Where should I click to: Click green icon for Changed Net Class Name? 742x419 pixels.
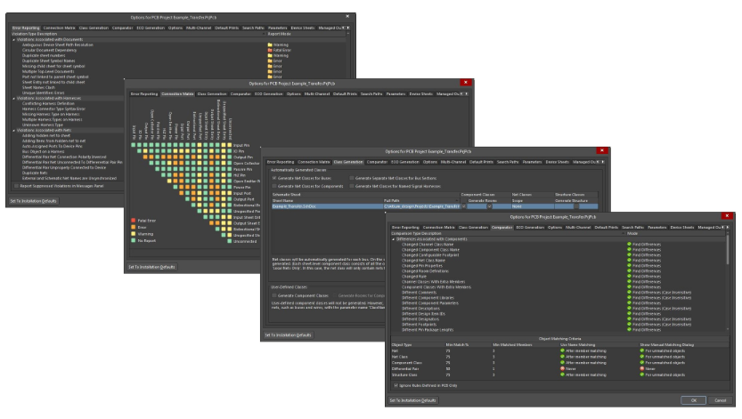pos(630,261)
